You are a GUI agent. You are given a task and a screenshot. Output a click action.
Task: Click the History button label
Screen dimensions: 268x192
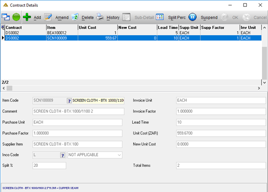point(113,18)
